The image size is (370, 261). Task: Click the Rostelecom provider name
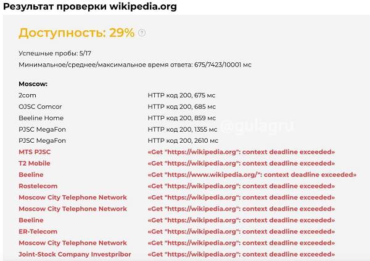(38, 186)
